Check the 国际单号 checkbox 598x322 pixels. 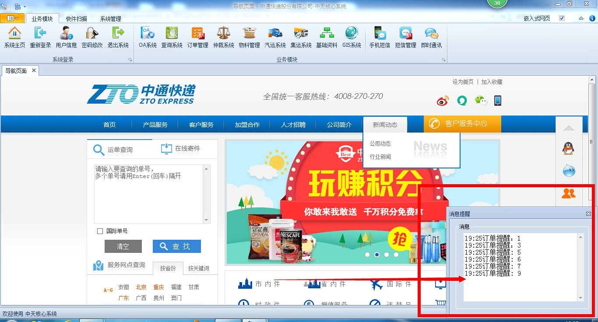point(100,231)
